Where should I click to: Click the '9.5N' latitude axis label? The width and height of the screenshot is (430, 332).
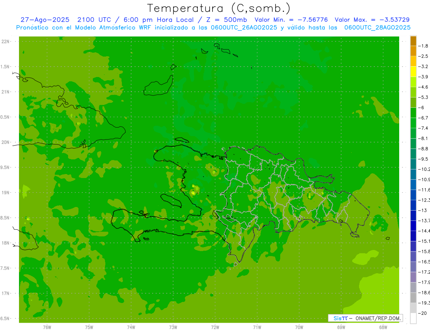coord(5,167)
